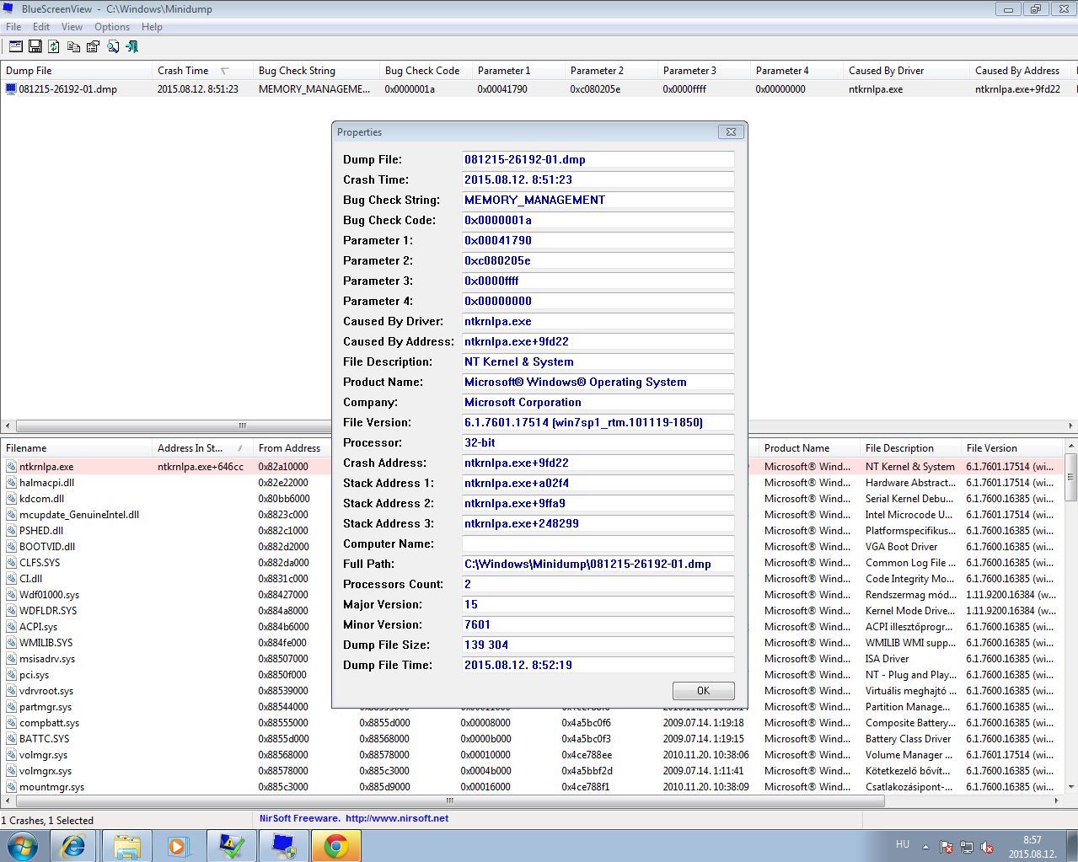Click the file icon beside kdcom.dll
The image size is (1078, 862).
point(11,498)
